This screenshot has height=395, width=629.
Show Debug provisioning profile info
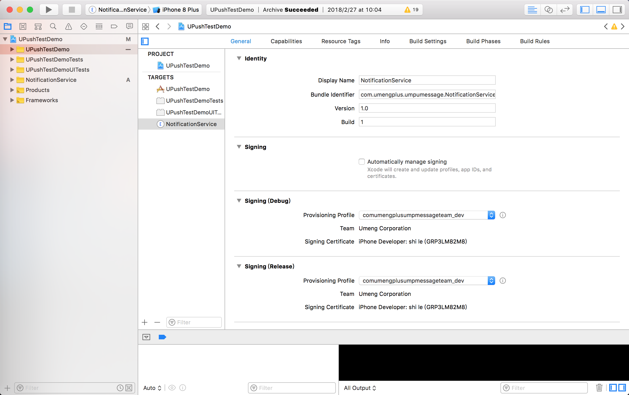(503, 215)
